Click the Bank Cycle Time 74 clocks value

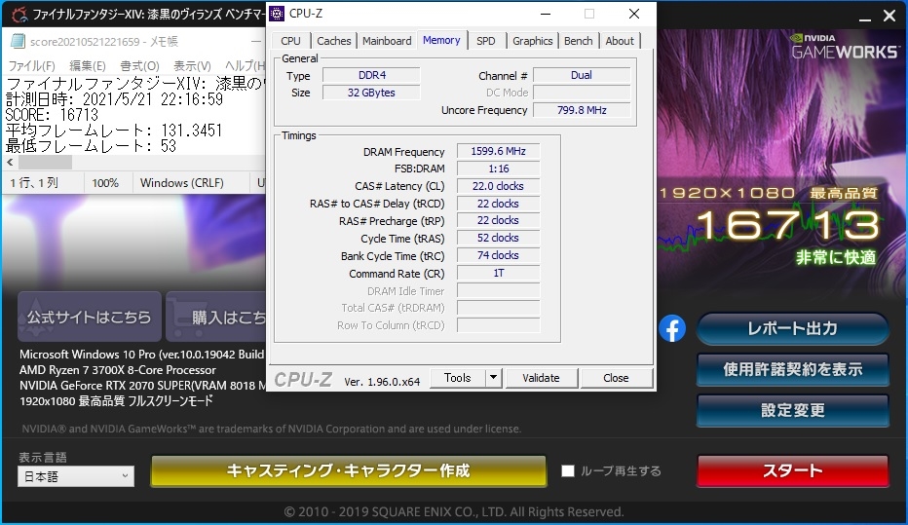pyautogui.click(x=498, y=255)
